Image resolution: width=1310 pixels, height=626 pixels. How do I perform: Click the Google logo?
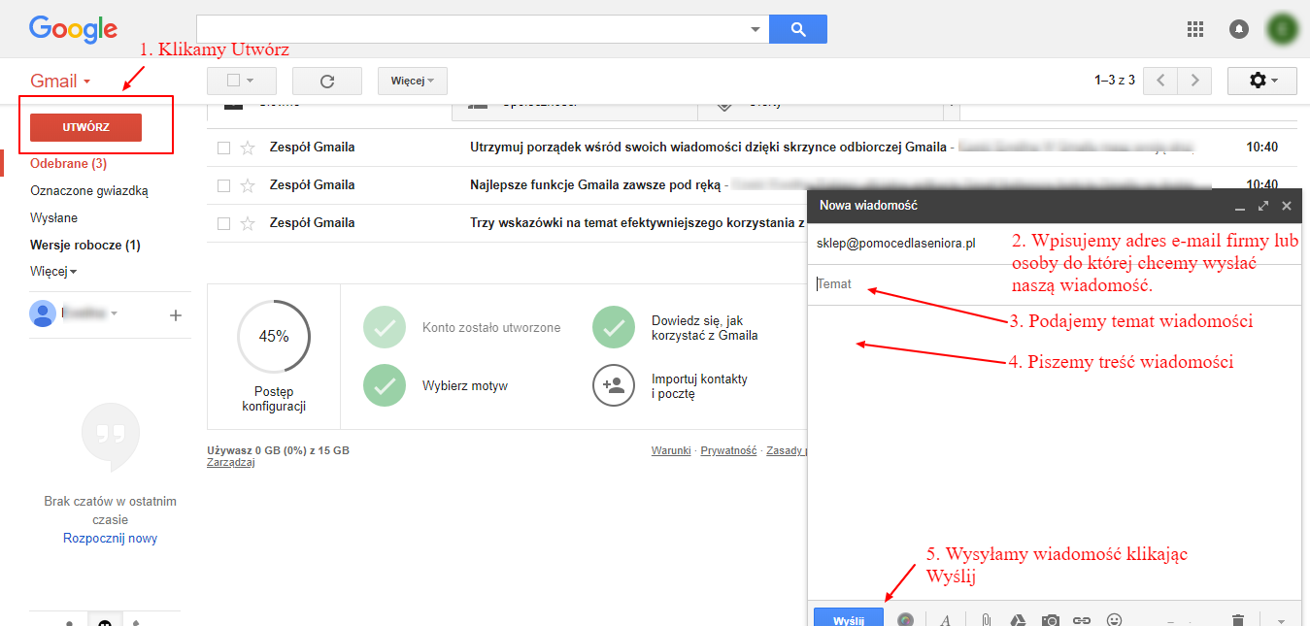click(x=73, y=29)
